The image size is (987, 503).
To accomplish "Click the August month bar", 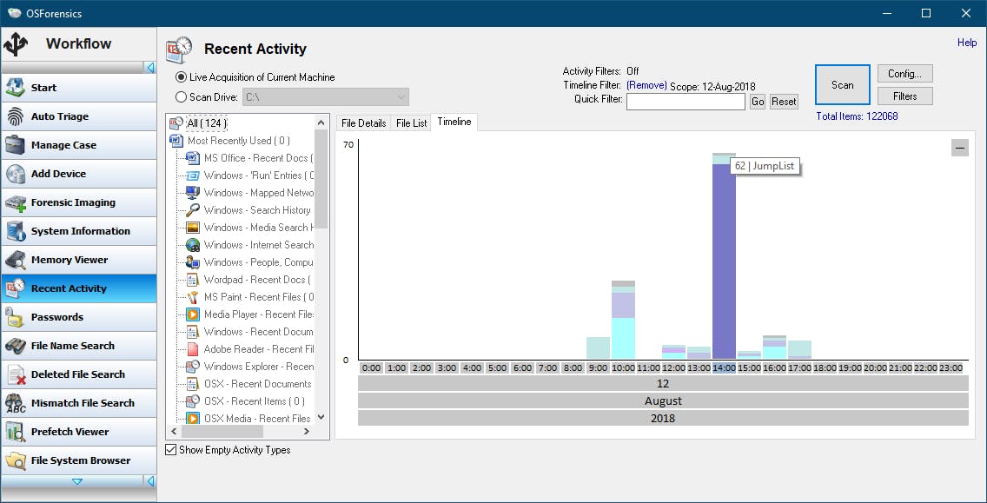I will (x=663, y=400).
